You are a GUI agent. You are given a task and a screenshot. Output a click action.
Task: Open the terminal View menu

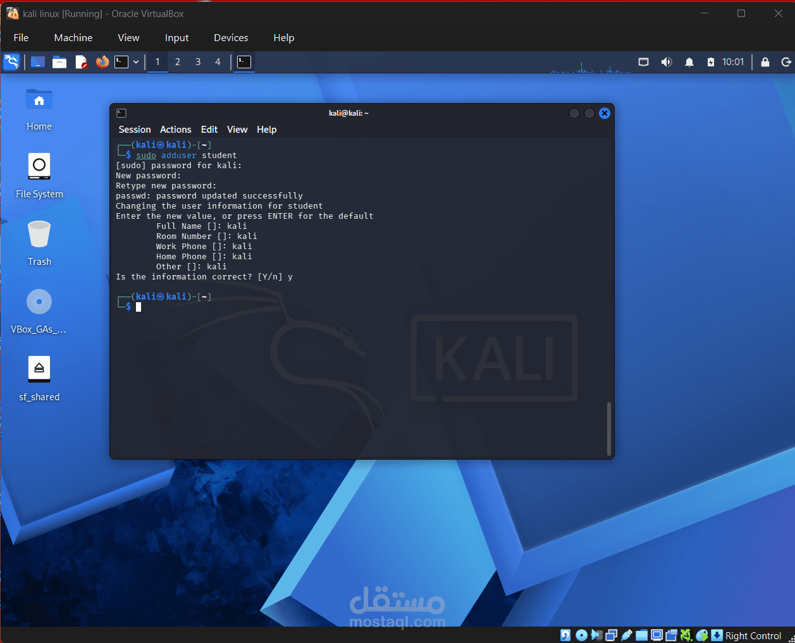(237, 130)
